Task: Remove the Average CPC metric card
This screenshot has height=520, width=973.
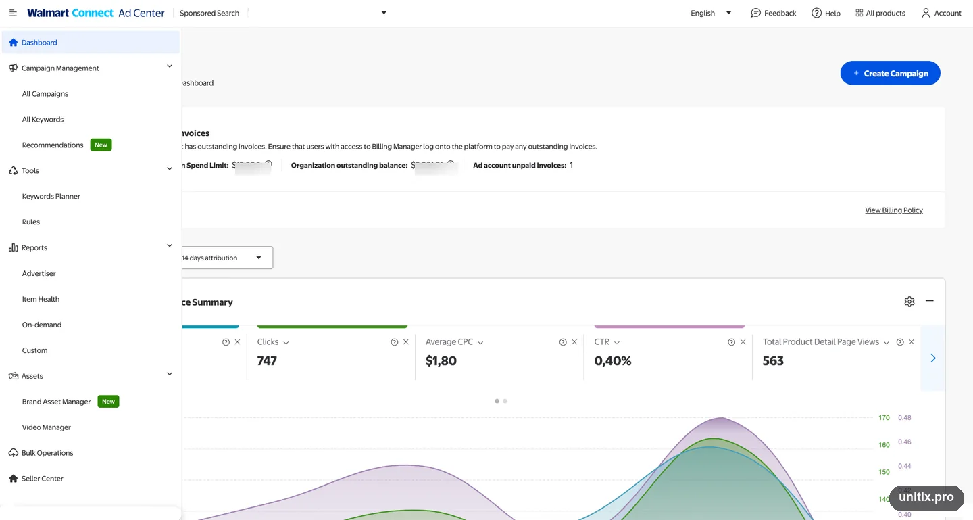Action: (x=574, y=342)
